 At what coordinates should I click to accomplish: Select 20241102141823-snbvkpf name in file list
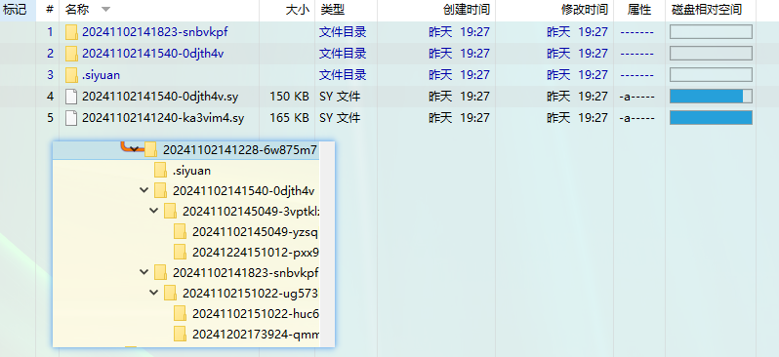[x=155, y=32]
